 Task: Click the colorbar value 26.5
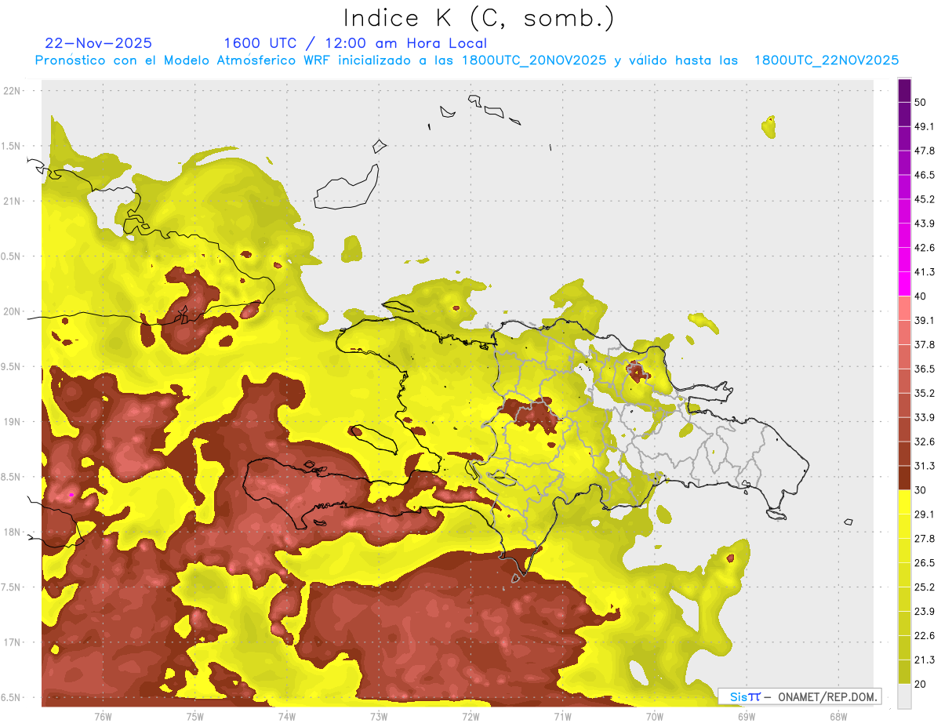point(925,563)
